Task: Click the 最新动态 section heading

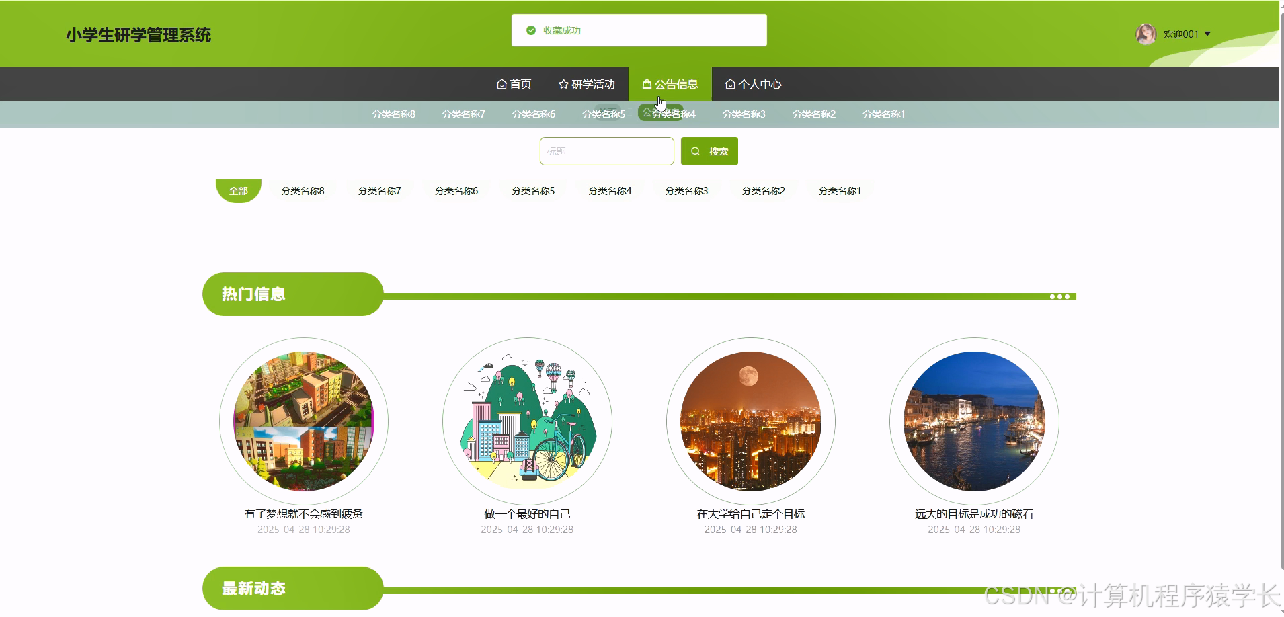Action: 253,588
